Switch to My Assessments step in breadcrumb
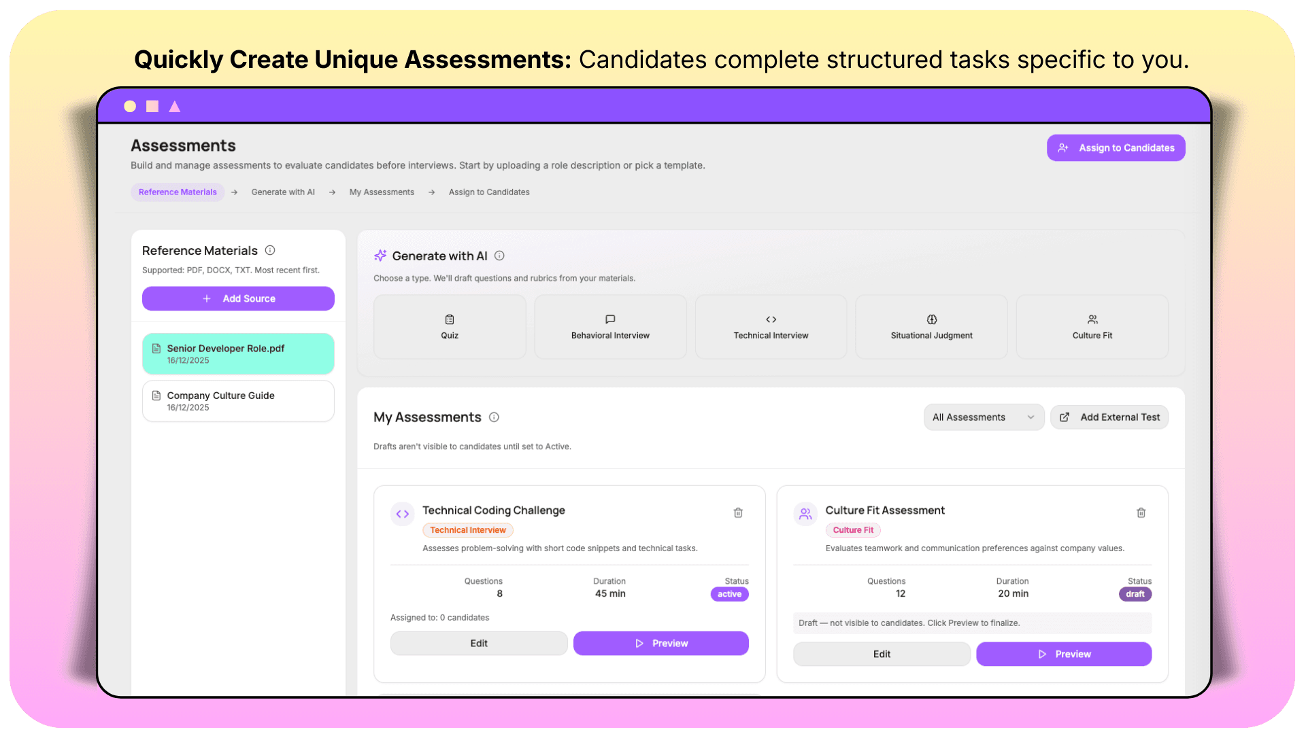Viewport: 1306px width, 734px height. pyautogui.click(x=382, y=192)
